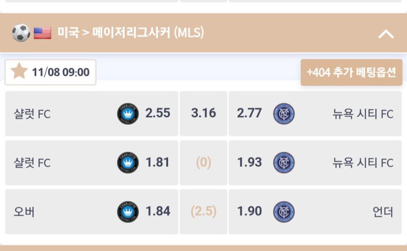
Task: Select the draw odds 3.16
Action: (203, 113)
